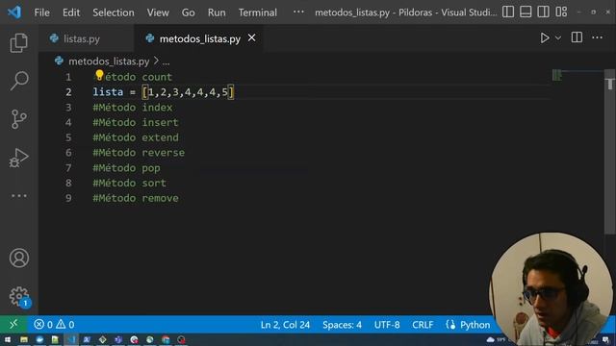Show additional views ellipsis in activity bar

18,195
